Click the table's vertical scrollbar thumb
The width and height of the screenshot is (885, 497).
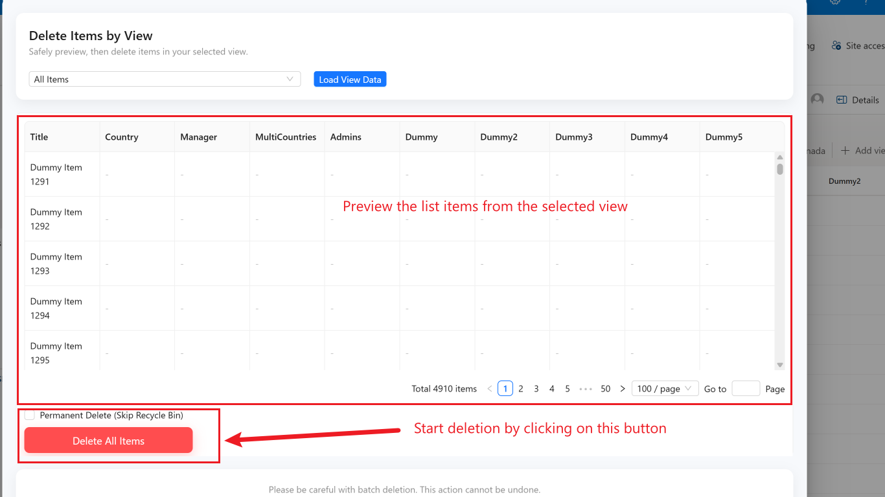pyautogui.click(x=780, y=169)
